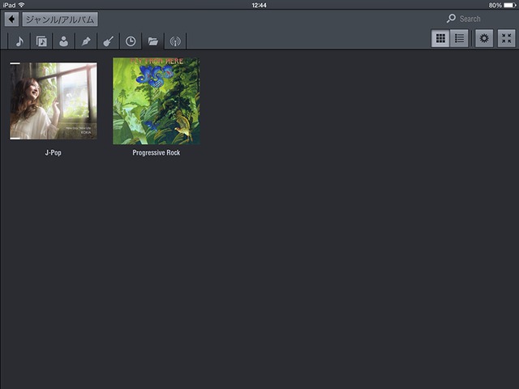
Task: Switch to the folder browse tab
Action: click(x=152, y=41)
